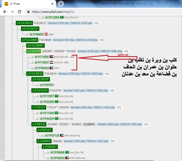
Task: Click the red 'new' label by YF15585
Action: [72, 57]
